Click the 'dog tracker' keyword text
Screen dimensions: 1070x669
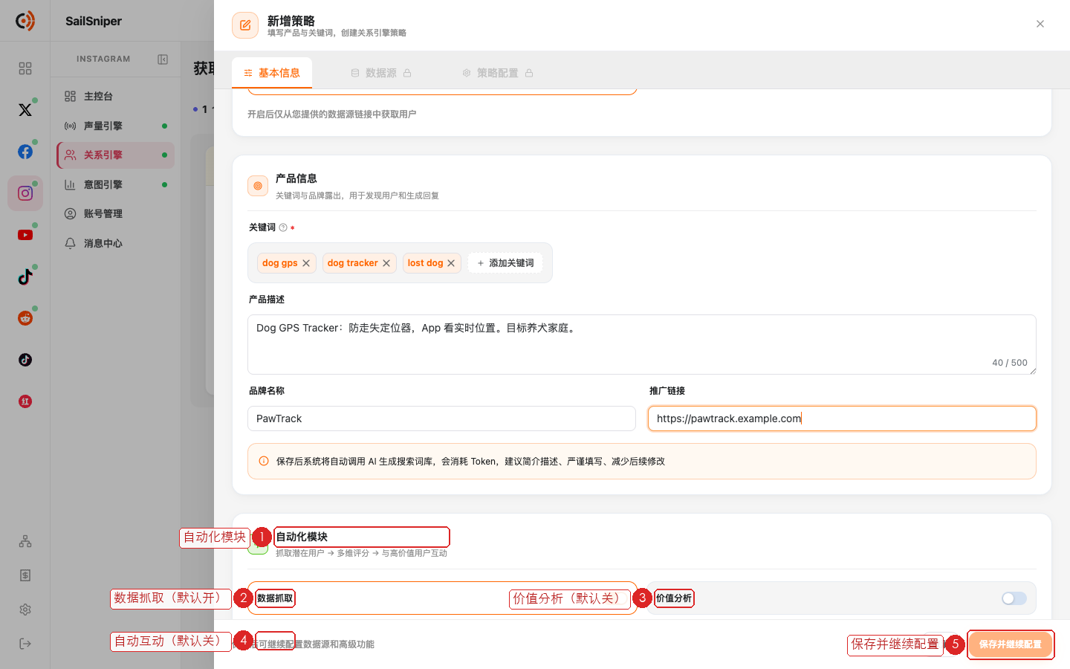click(353, 263)
